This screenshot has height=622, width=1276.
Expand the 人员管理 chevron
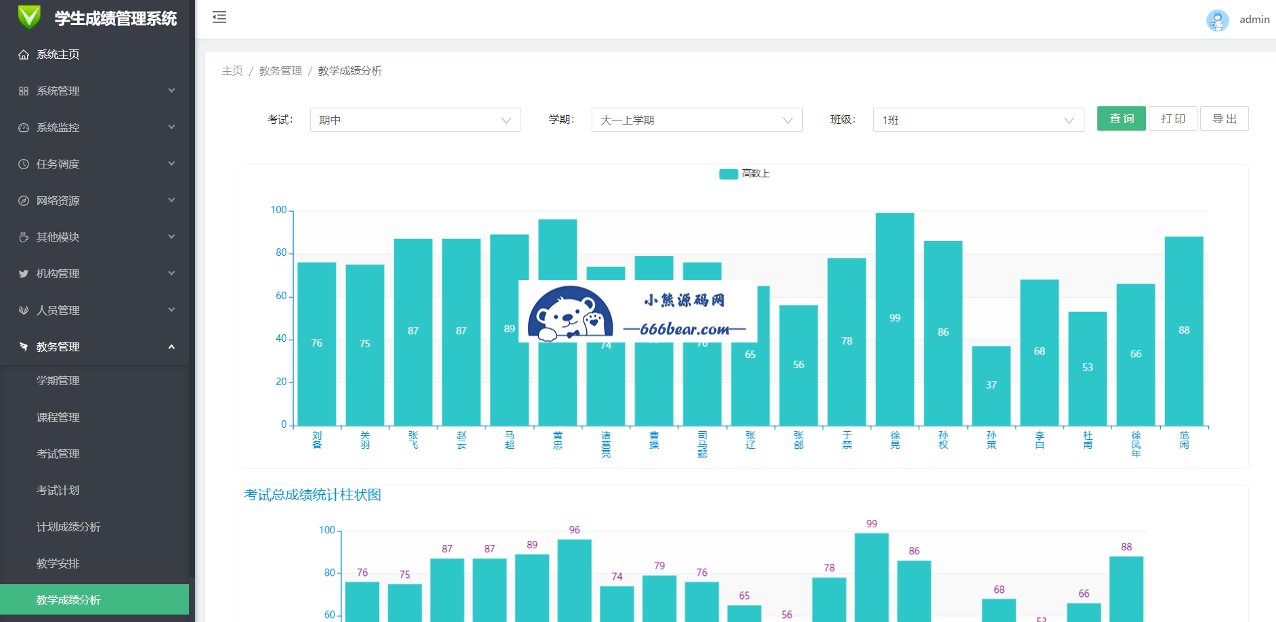click(171, 310)
